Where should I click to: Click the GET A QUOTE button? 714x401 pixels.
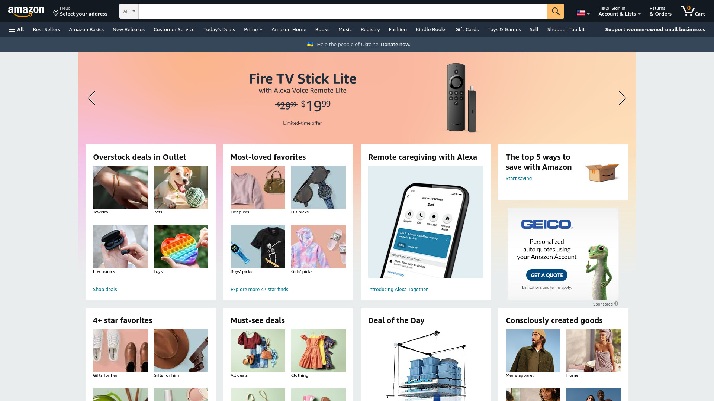click(x=547, y=275)
